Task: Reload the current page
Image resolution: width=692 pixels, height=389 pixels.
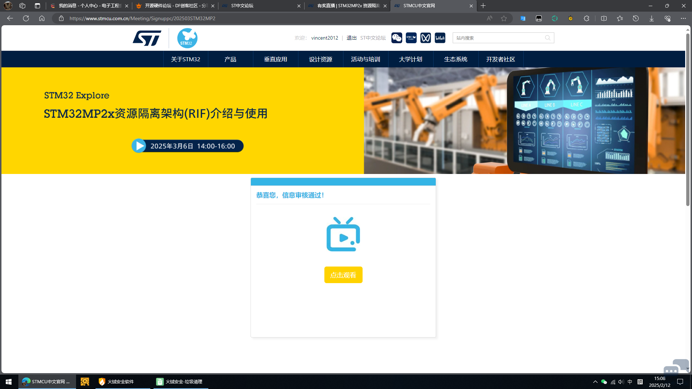Action: pos(26,18)
